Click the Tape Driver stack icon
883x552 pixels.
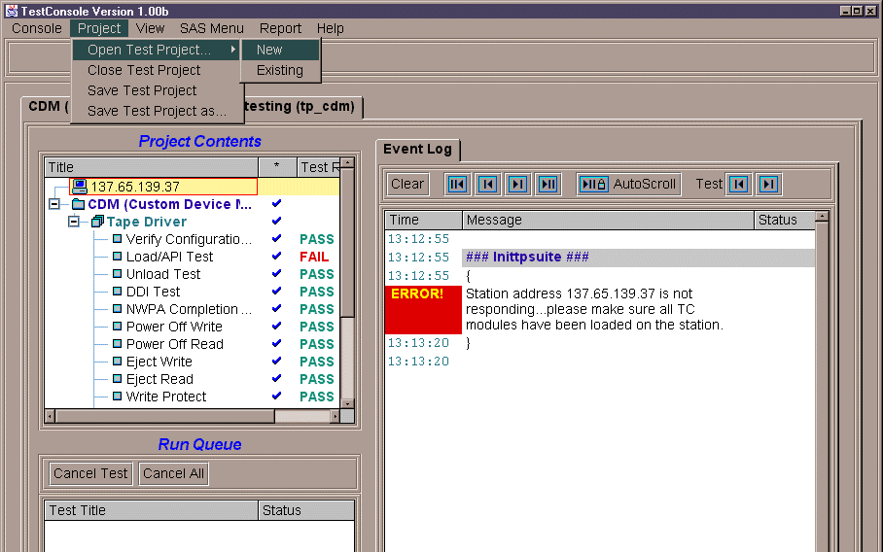click(x=97, y=222)
